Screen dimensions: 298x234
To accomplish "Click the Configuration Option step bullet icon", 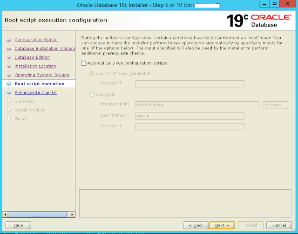I will pyautogui.click(x=9, y=40).
